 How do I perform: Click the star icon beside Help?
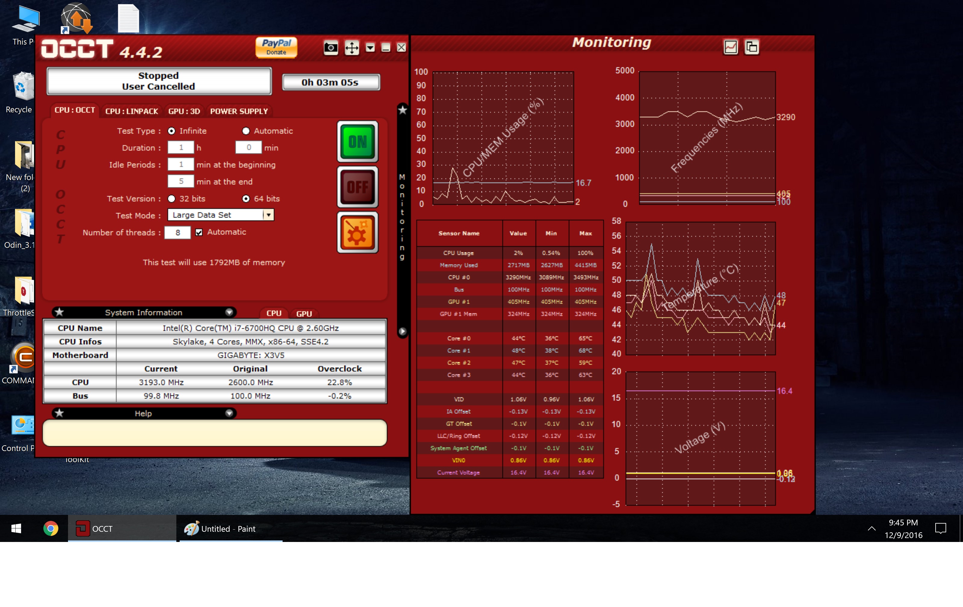click(x=59, y=413)
